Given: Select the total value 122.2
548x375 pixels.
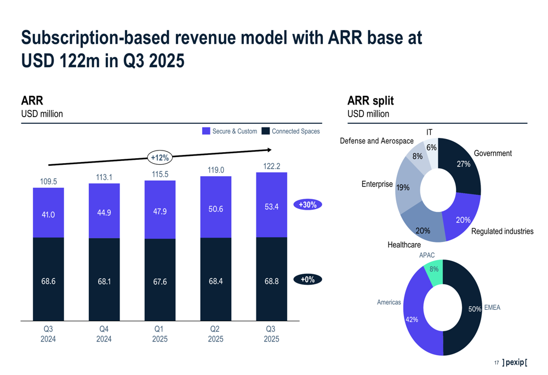Looking at the screenshot, I should [272, 166].
